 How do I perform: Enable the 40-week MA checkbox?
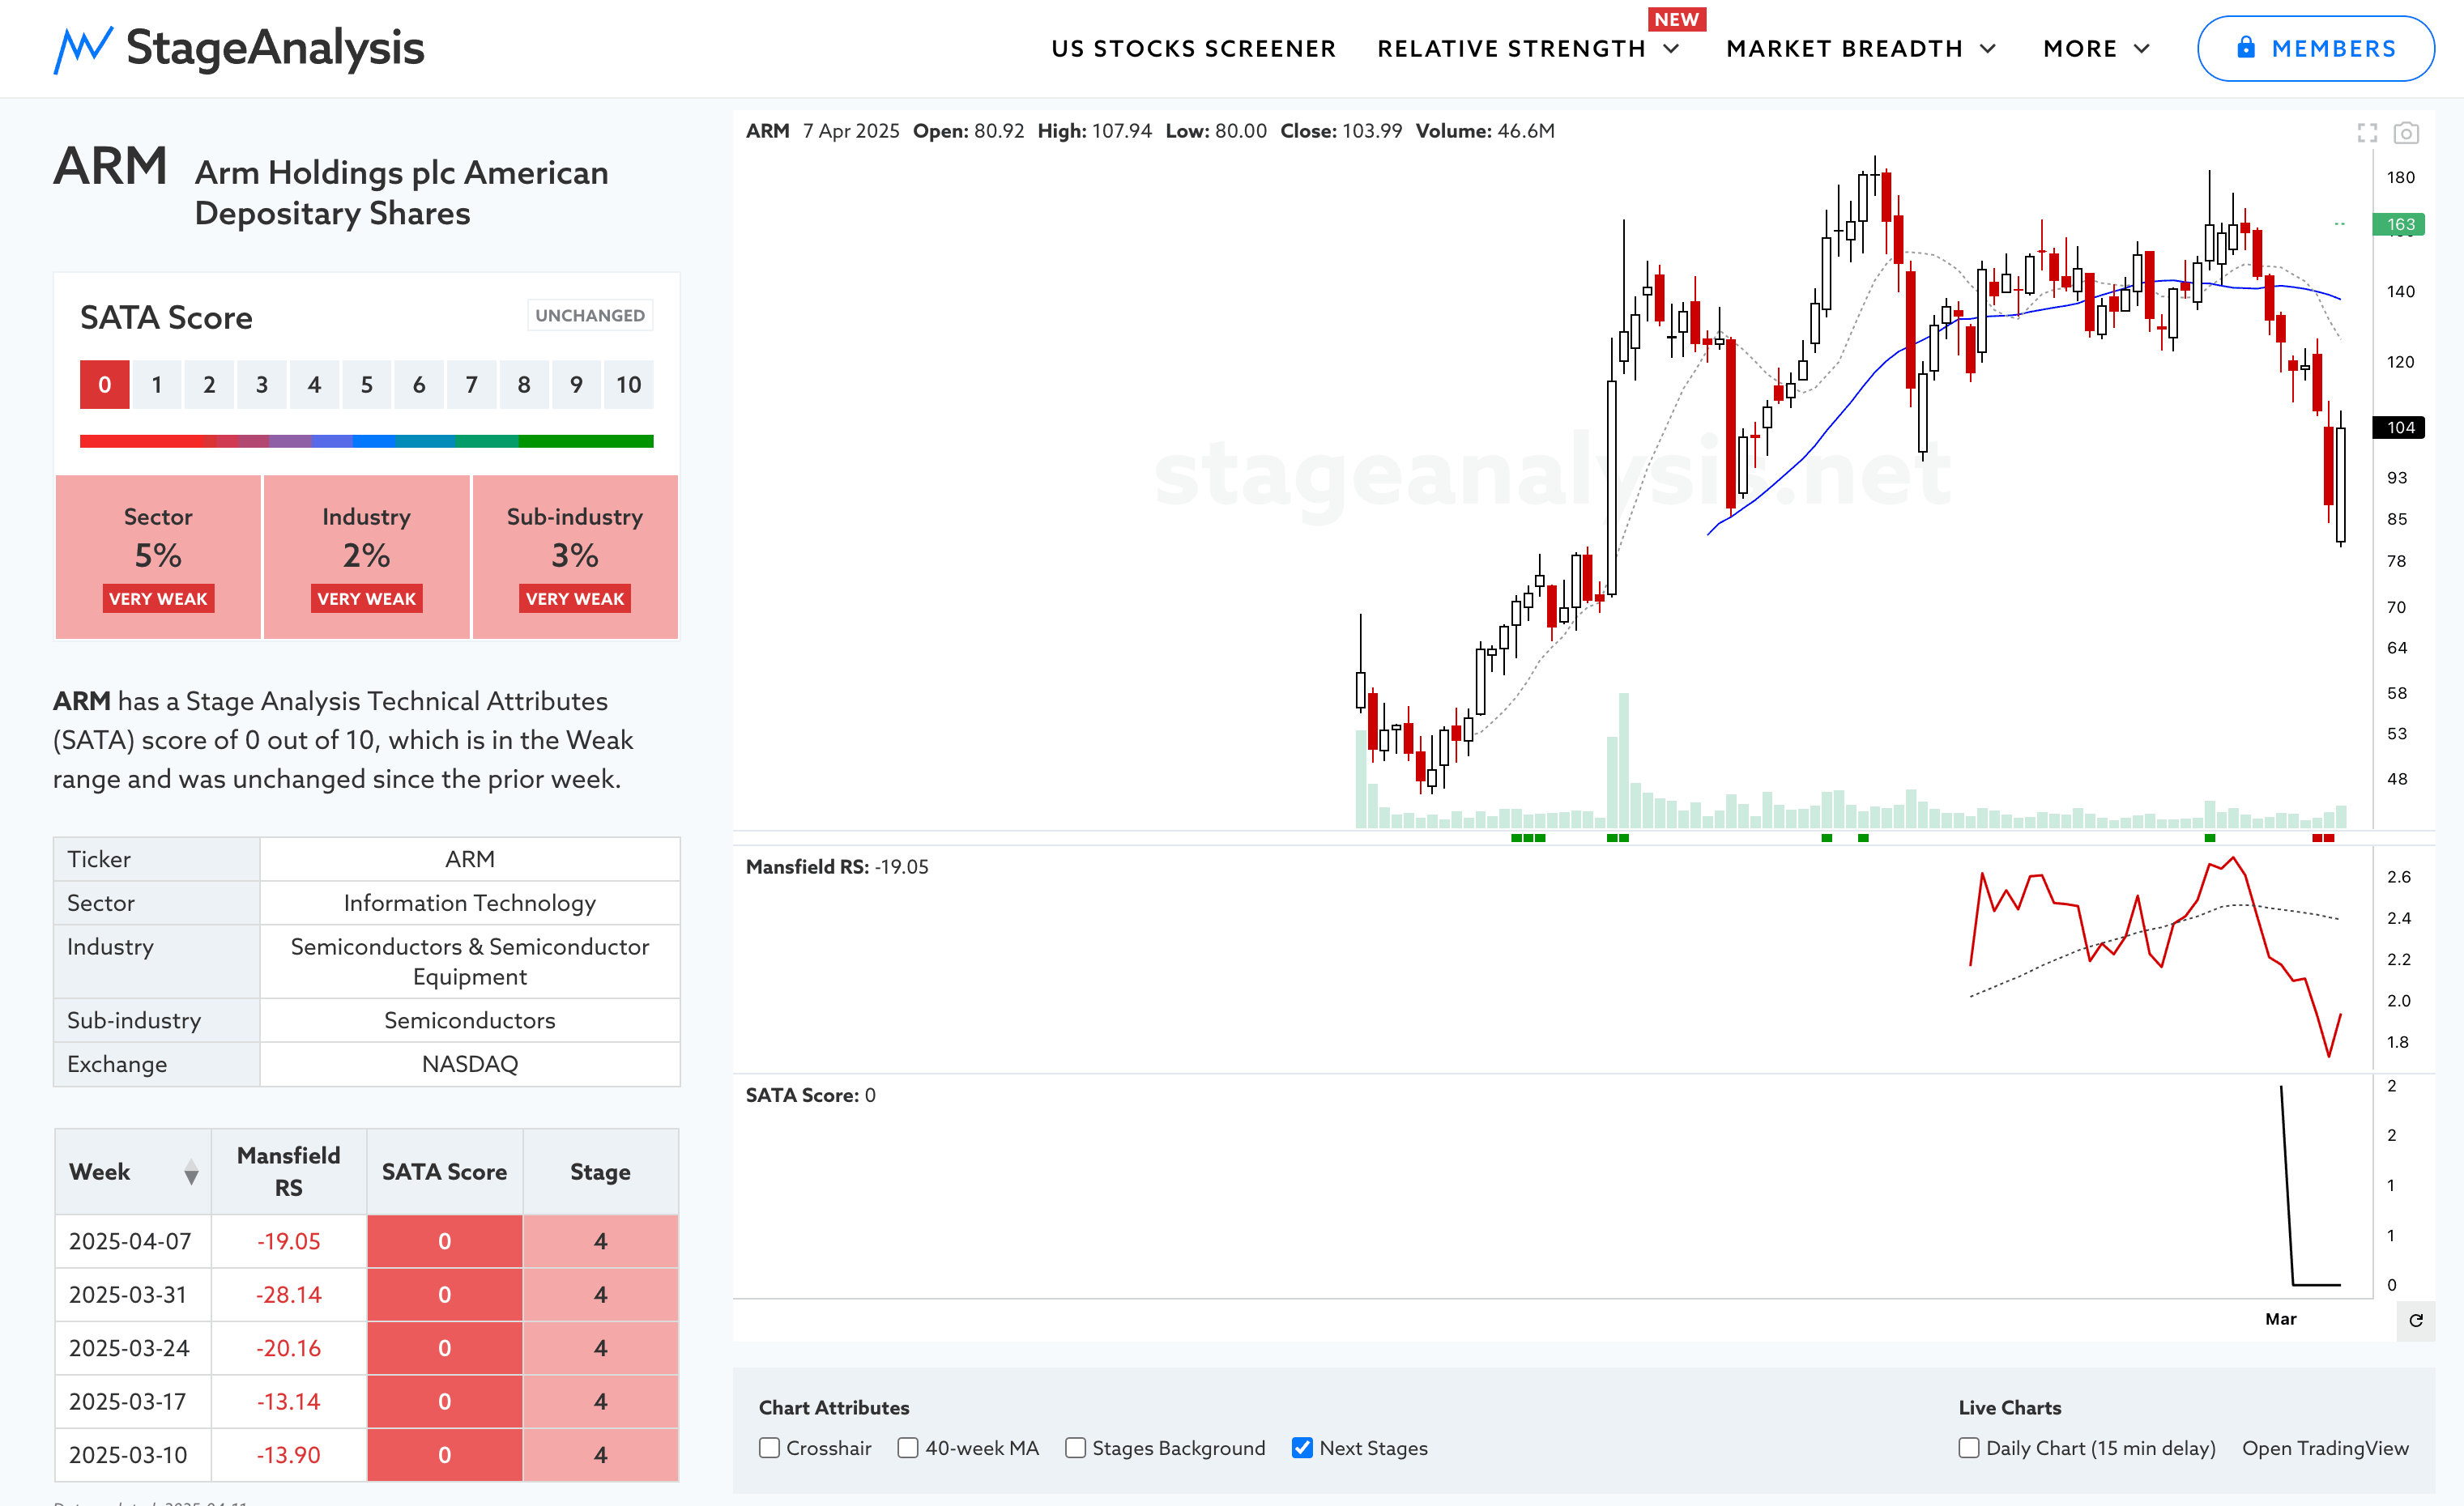click(x=908, y=1448)
